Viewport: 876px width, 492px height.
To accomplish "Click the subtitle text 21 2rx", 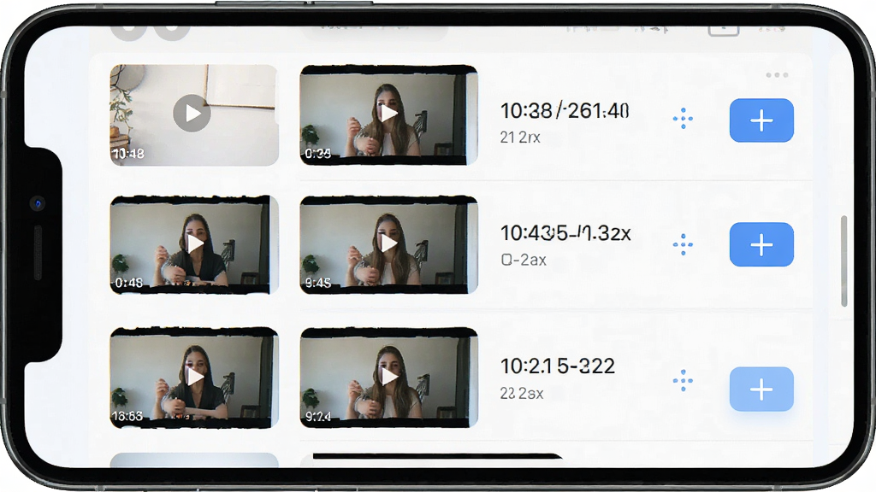I will (x=520, y=138).
